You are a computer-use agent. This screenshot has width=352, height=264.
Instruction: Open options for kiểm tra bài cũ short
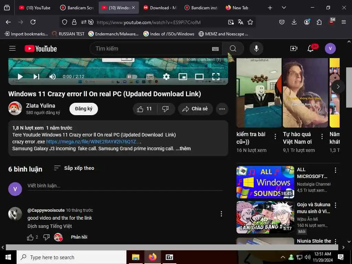coord(275,136)
